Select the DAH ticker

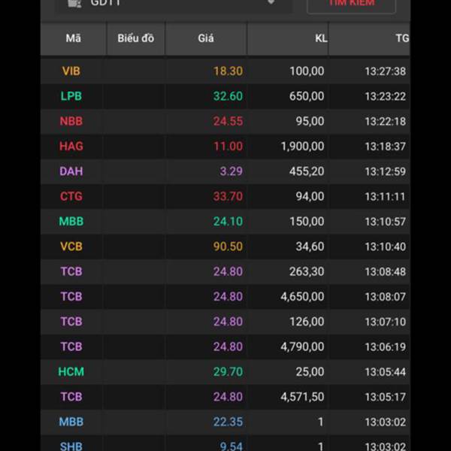[71, 171]
